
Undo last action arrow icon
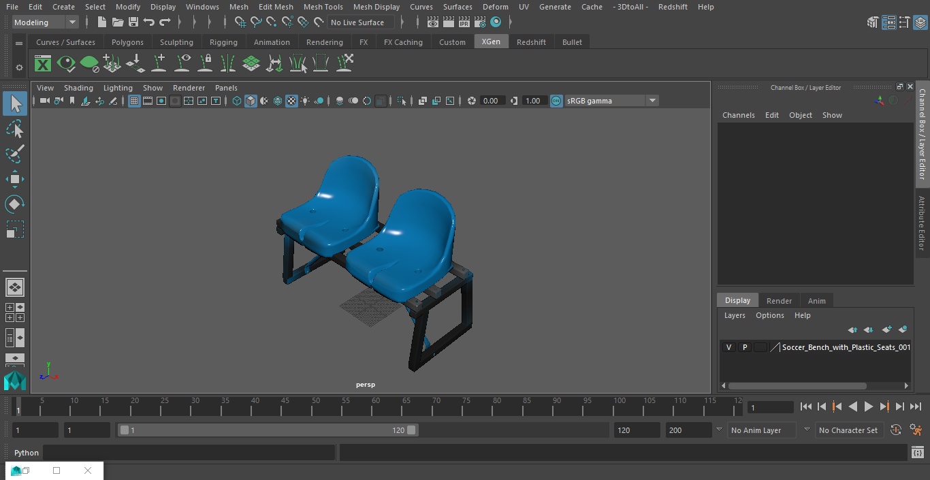tap(148, 22)
